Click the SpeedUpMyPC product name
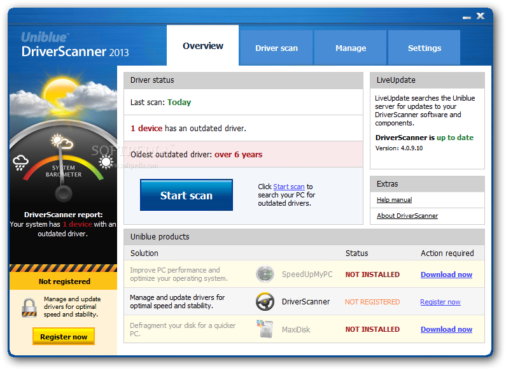This screenshot has height=370, width=506. pos(307,274)
